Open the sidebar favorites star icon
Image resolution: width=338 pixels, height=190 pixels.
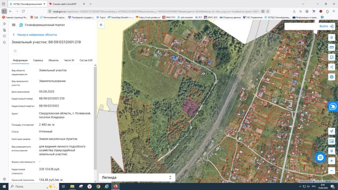click(x=5, y=42)
